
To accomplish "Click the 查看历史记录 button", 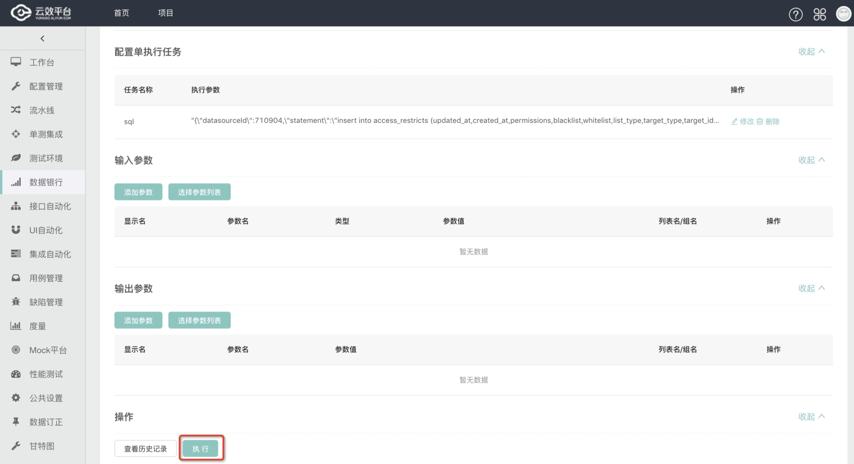I will (x=145, y=449).
